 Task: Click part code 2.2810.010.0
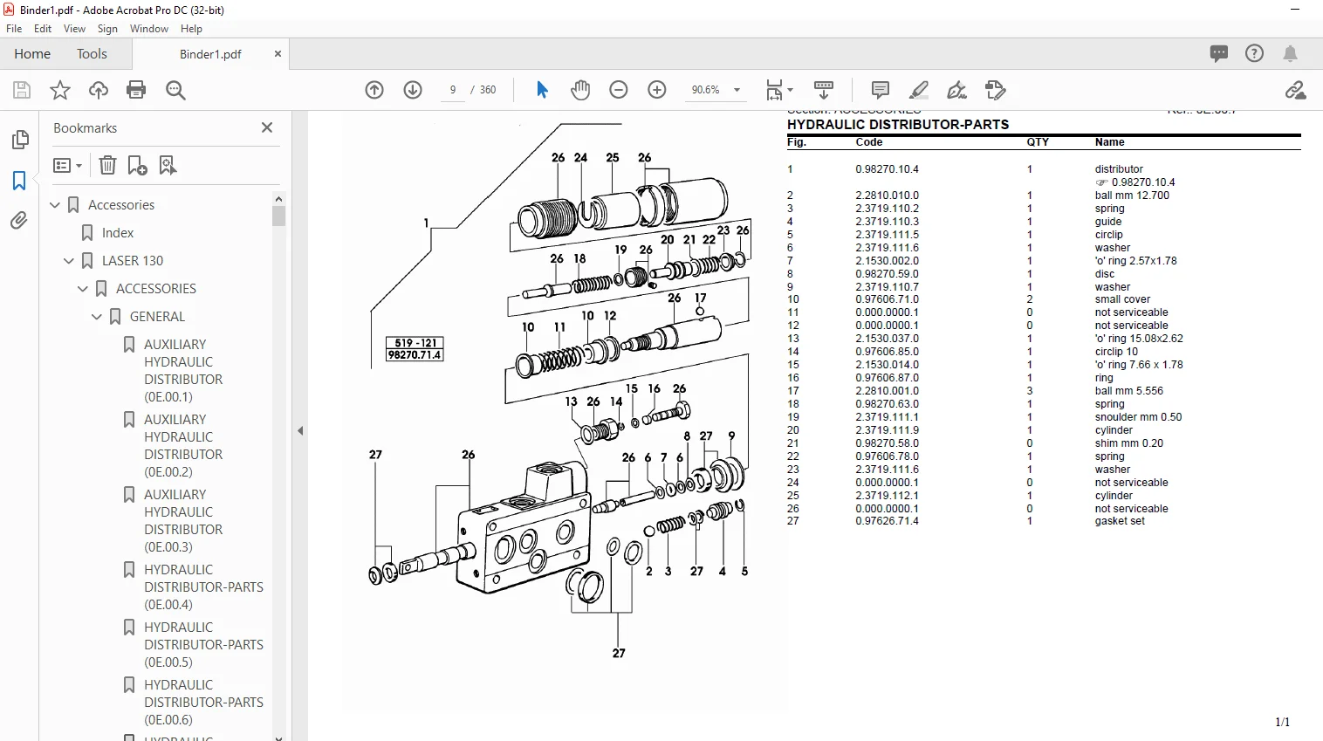pyautogui.click(x=887, y=196)
